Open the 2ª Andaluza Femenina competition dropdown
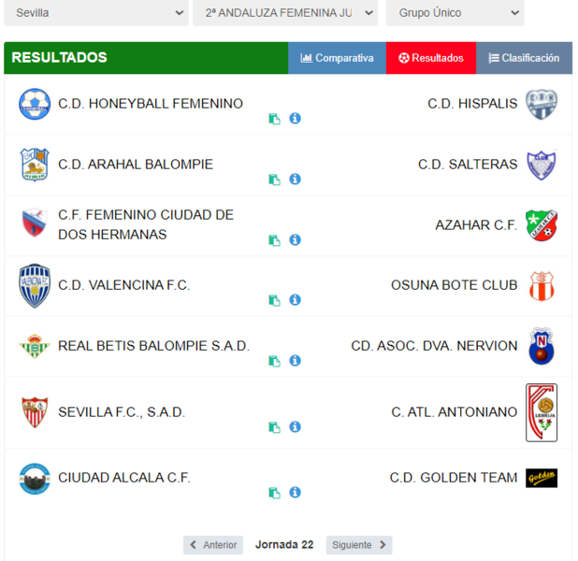578x561 pixels. coord(285,13)
